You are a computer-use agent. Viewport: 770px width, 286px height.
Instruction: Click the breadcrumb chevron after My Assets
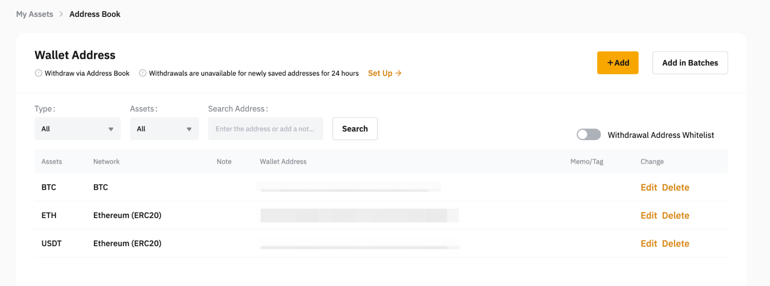point(61,14)
